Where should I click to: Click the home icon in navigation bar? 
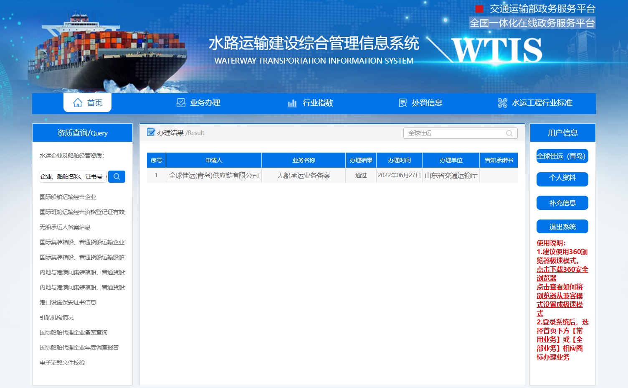click(x=78, y=103)
